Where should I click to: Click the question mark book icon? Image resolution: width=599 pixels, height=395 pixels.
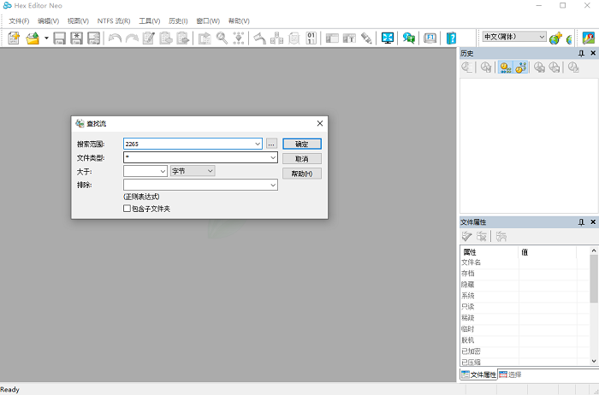coord(452,38)
